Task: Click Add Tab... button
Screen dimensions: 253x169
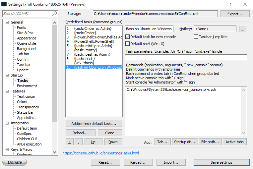Action: (162, 142)
